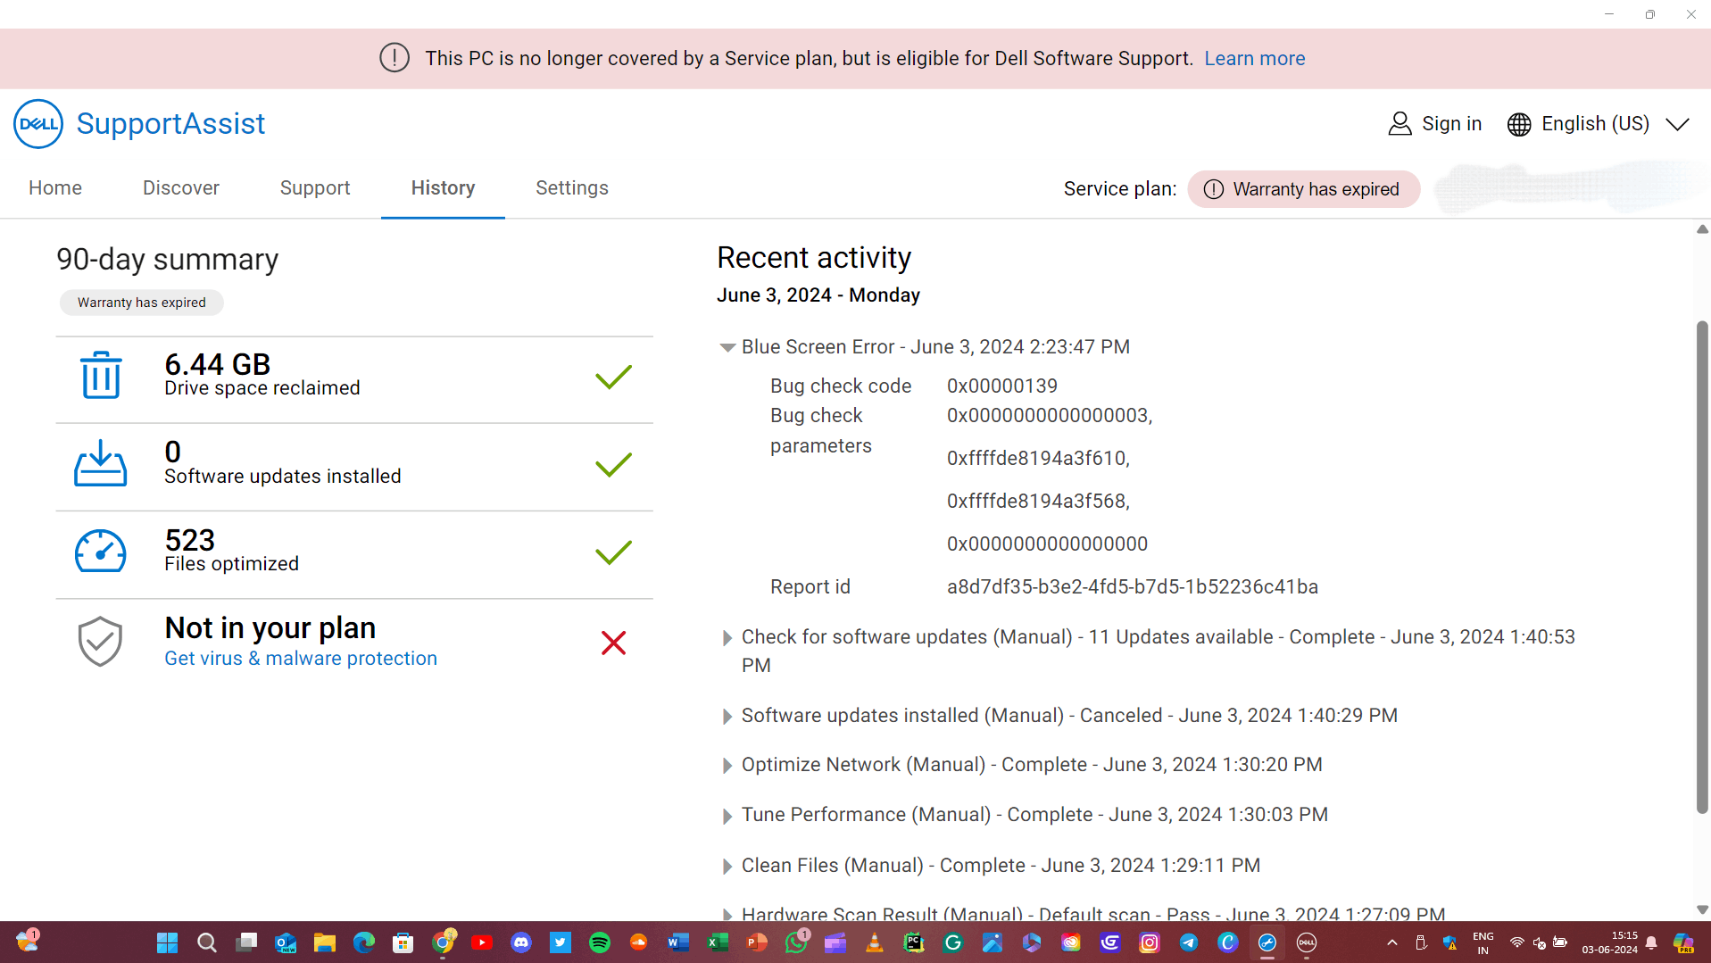Click the files optimized gauge icon

click(x=101, y=551)
